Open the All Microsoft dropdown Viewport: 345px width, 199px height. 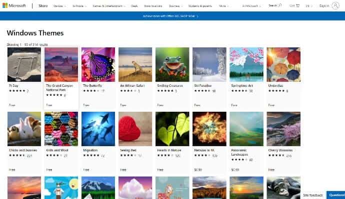(x=251, y=6)
